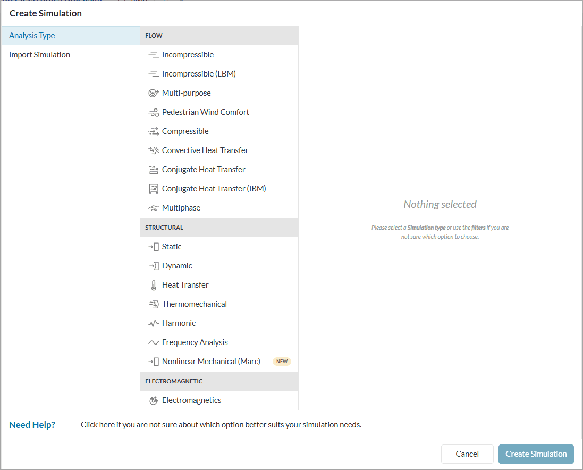Choose the Frequency Analysis wave icon

click(154, 342)
